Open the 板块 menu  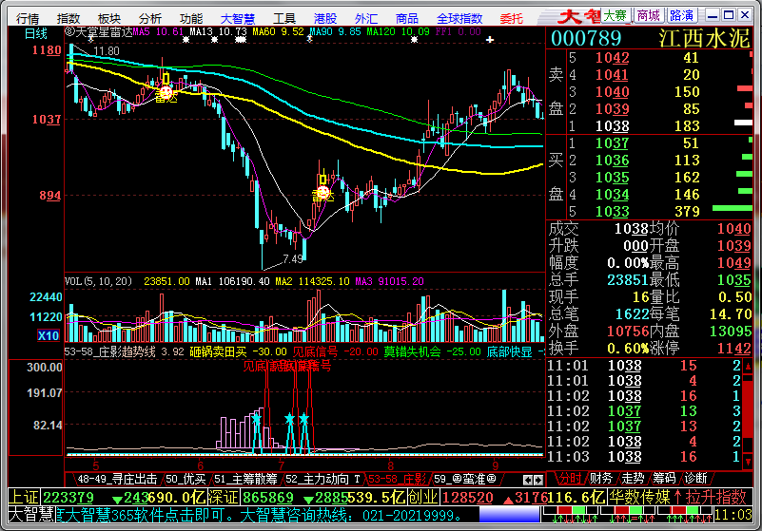click(x=108, y=18)
